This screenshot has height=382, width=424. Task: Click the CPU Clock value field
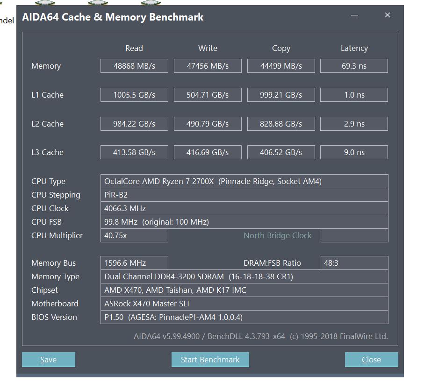click(x=244, y=208)
